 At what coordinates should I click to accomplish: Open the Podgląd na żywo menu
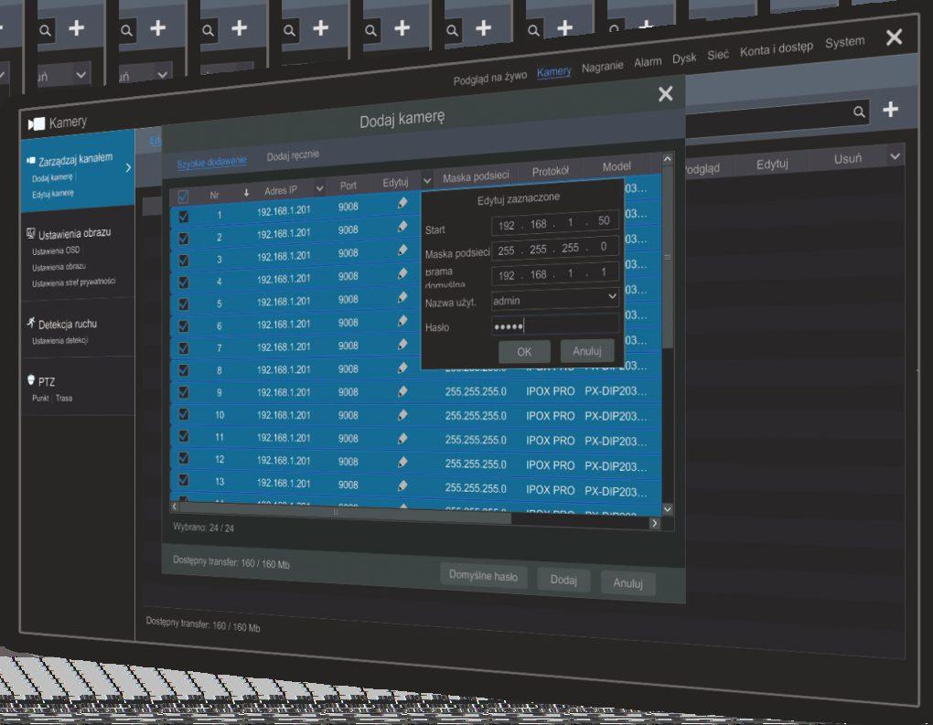click(x=489, y=78)
